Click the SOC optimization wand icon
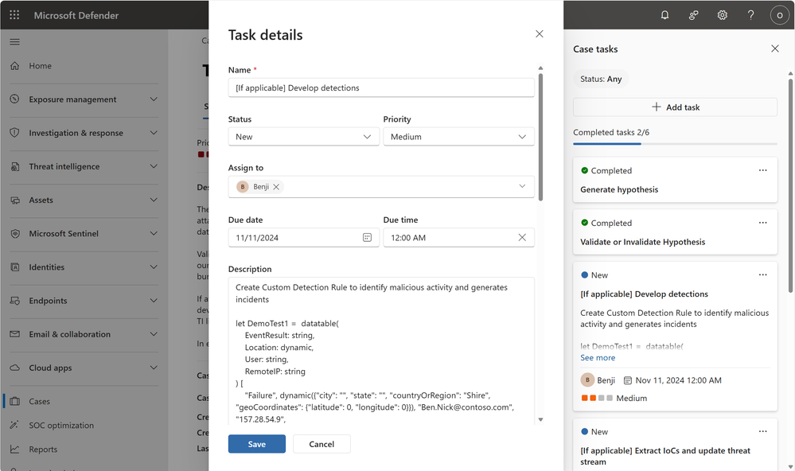The height and width of the screenshot is (471, 795). pos(14,425)
